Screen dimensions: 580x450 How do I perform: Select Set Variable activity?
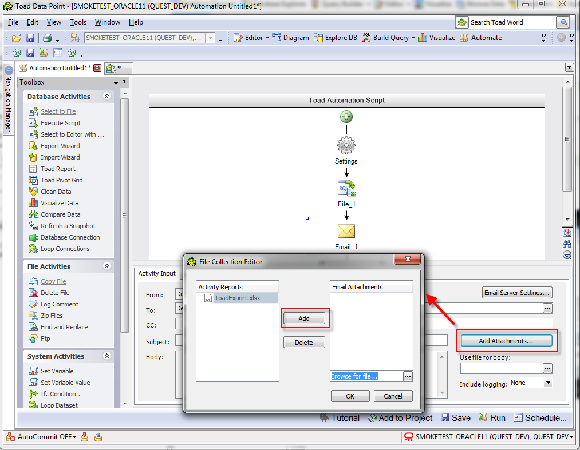[x=57, y=371]
